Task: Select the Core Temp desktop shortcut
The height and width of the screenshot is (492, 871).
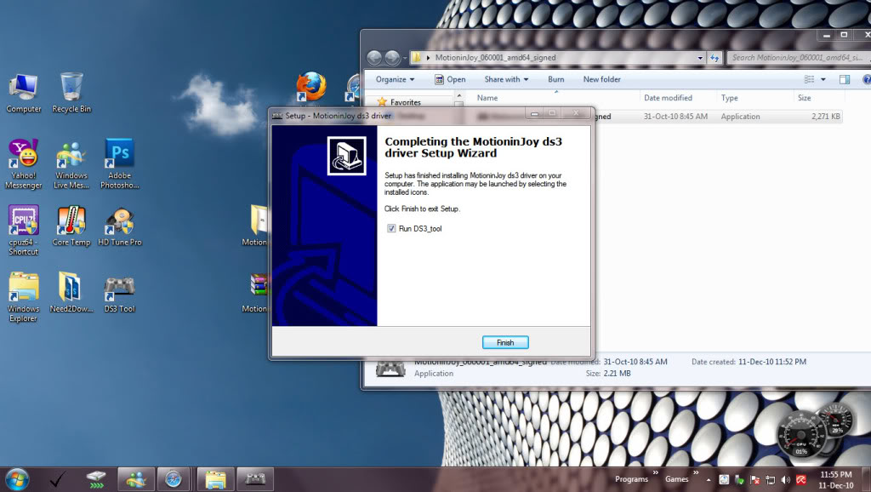Action: point(71,226)
